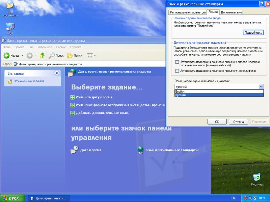The height and width of the screenshot is (202, 270).
Task: Click the Подробнее... button
Action: tap(253, 32)
